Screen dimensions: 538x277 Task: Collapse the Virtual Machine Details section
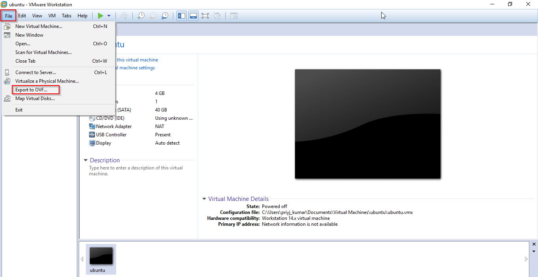coord(204,199)
